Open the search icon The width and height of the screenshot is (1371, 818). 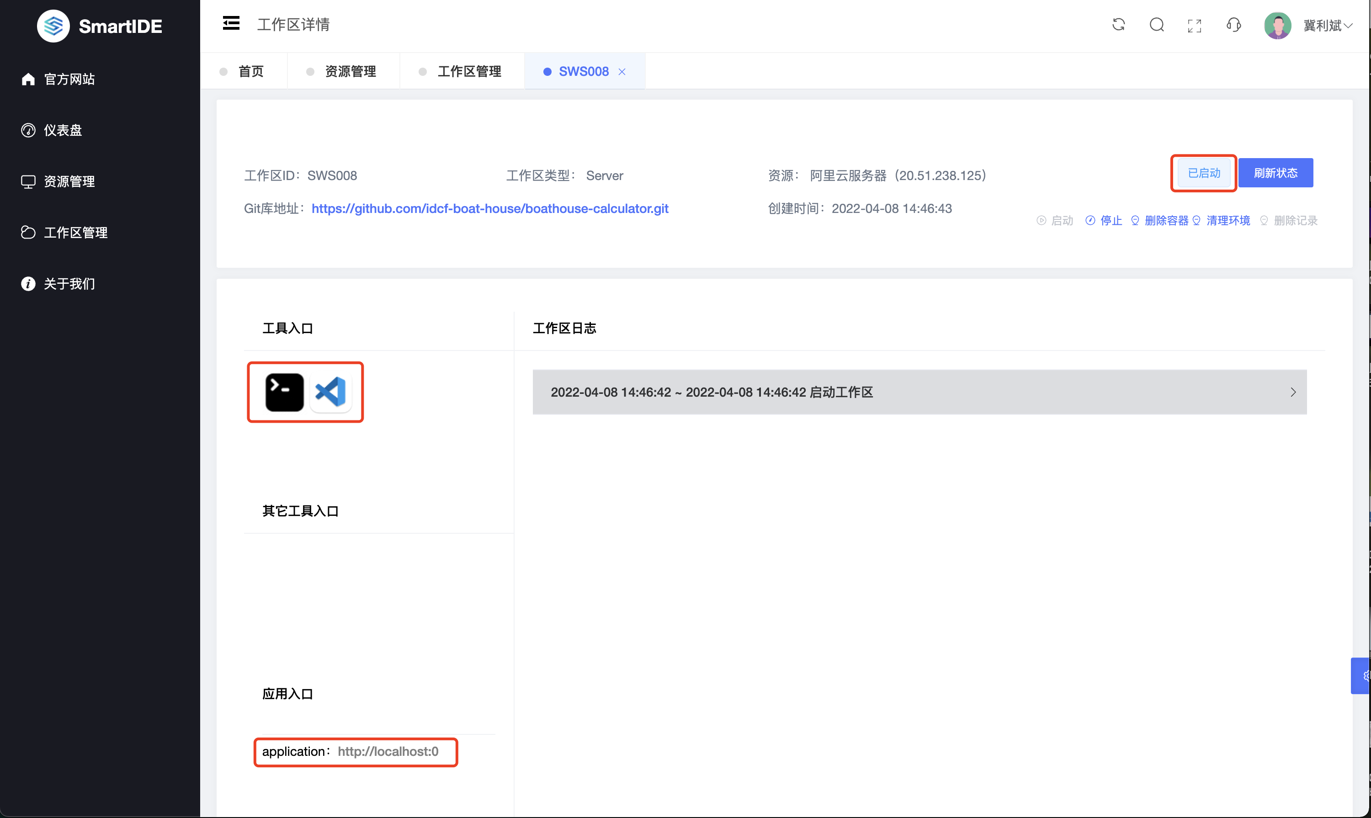point(1157,25)
